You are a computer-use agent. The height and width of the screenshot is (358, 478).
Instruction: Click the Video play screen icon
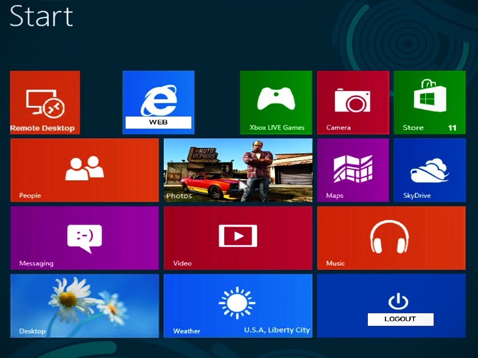click(x=238, y=235)
